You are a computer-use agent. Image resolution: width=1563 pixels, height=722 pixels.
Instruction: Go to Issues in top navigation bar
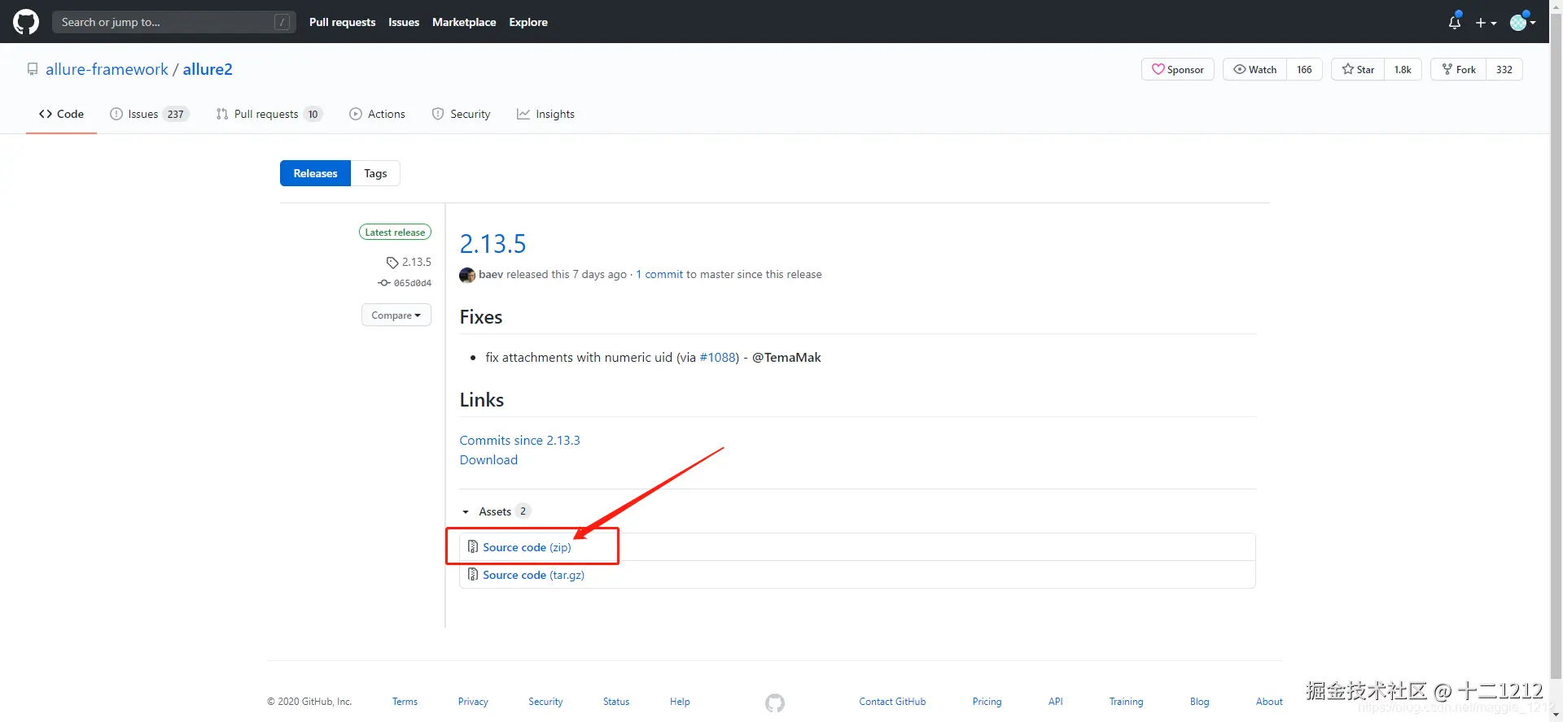pos(404,22)
